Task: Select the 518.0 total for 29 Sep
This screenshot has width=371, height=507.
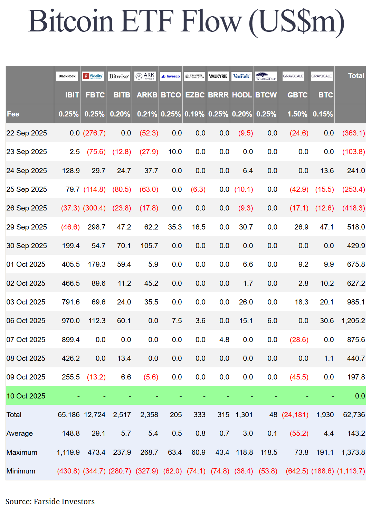Action: point(356,227)
